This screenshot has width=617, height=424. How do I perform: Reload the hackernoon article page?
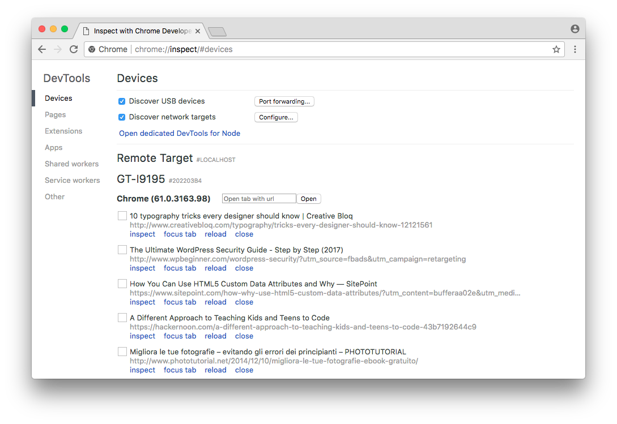coord(216,336)
